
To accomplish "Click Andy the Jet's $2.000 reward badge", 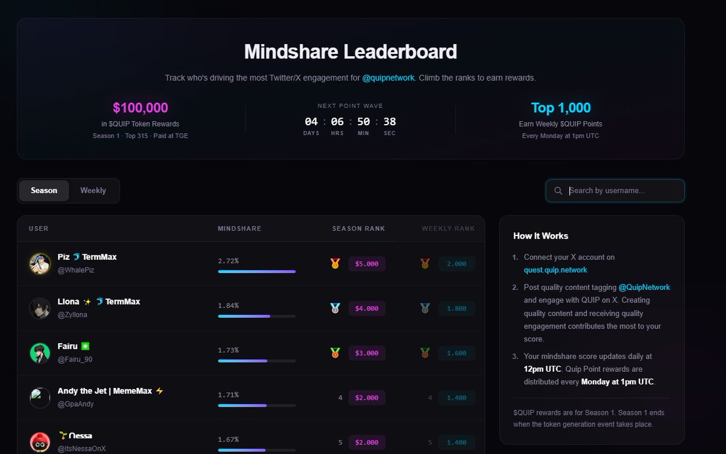I will coord(367,398).
